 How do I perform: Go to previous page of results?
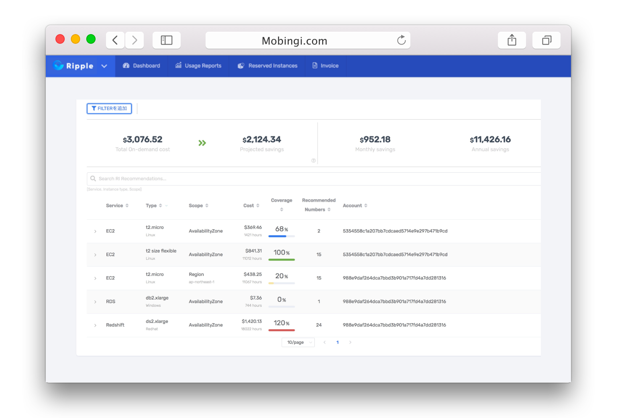click(324, 343)
